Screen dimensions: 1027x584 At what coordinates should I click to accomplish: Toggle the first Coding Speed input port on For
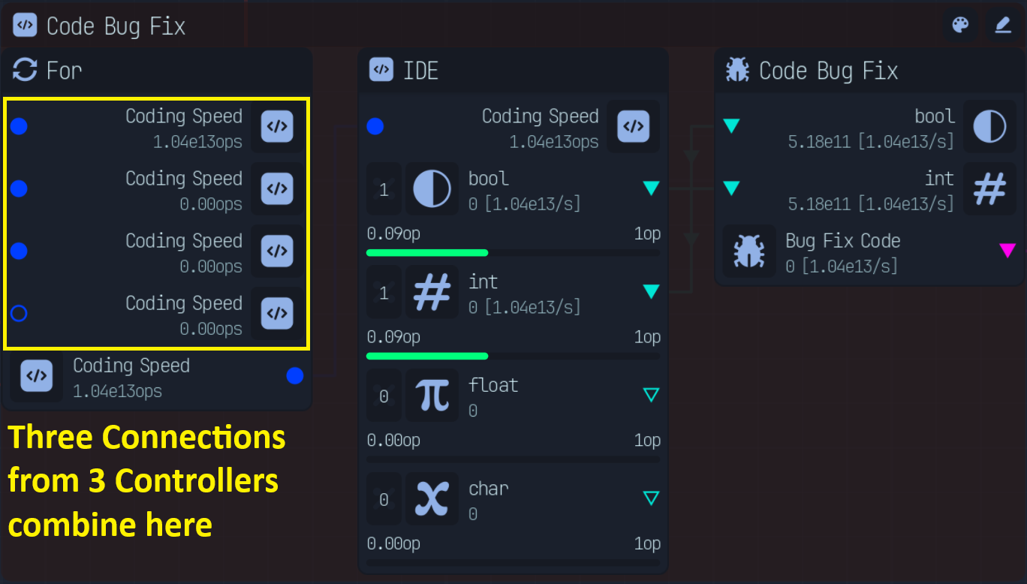[x=19, y=126]
